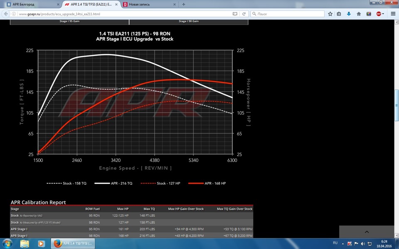
Task: Go back using the browser back arrow
Action: [x=6, y=14]
